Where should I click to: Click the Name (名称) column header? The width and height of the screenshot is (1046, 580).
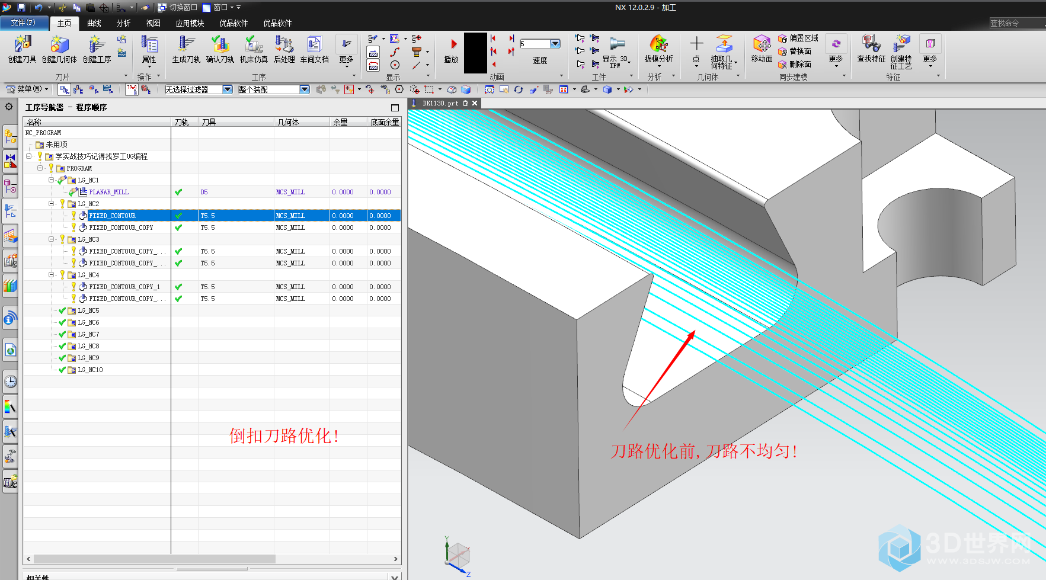[x=97, y=122]
